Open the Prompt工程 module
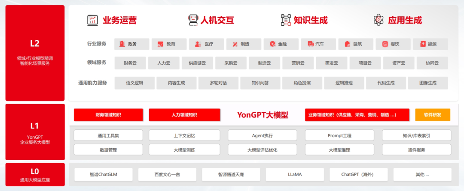This screenshot has height=191, width=464. (339, 135)
